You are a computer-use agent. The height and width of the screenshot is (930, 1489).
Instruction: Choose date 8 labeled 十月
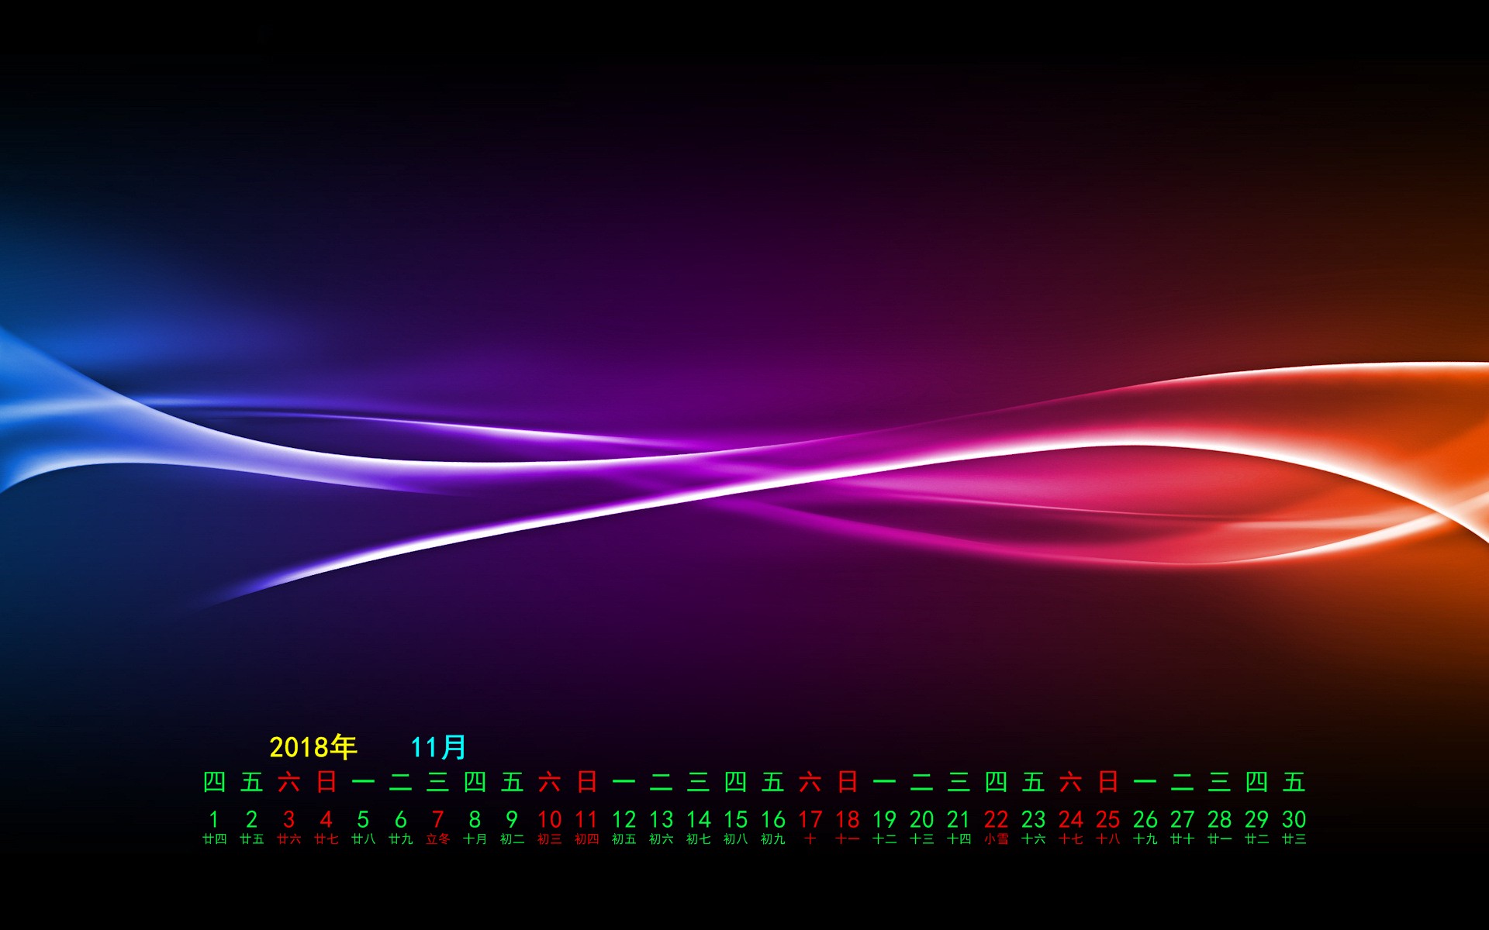tap(475, 820)
